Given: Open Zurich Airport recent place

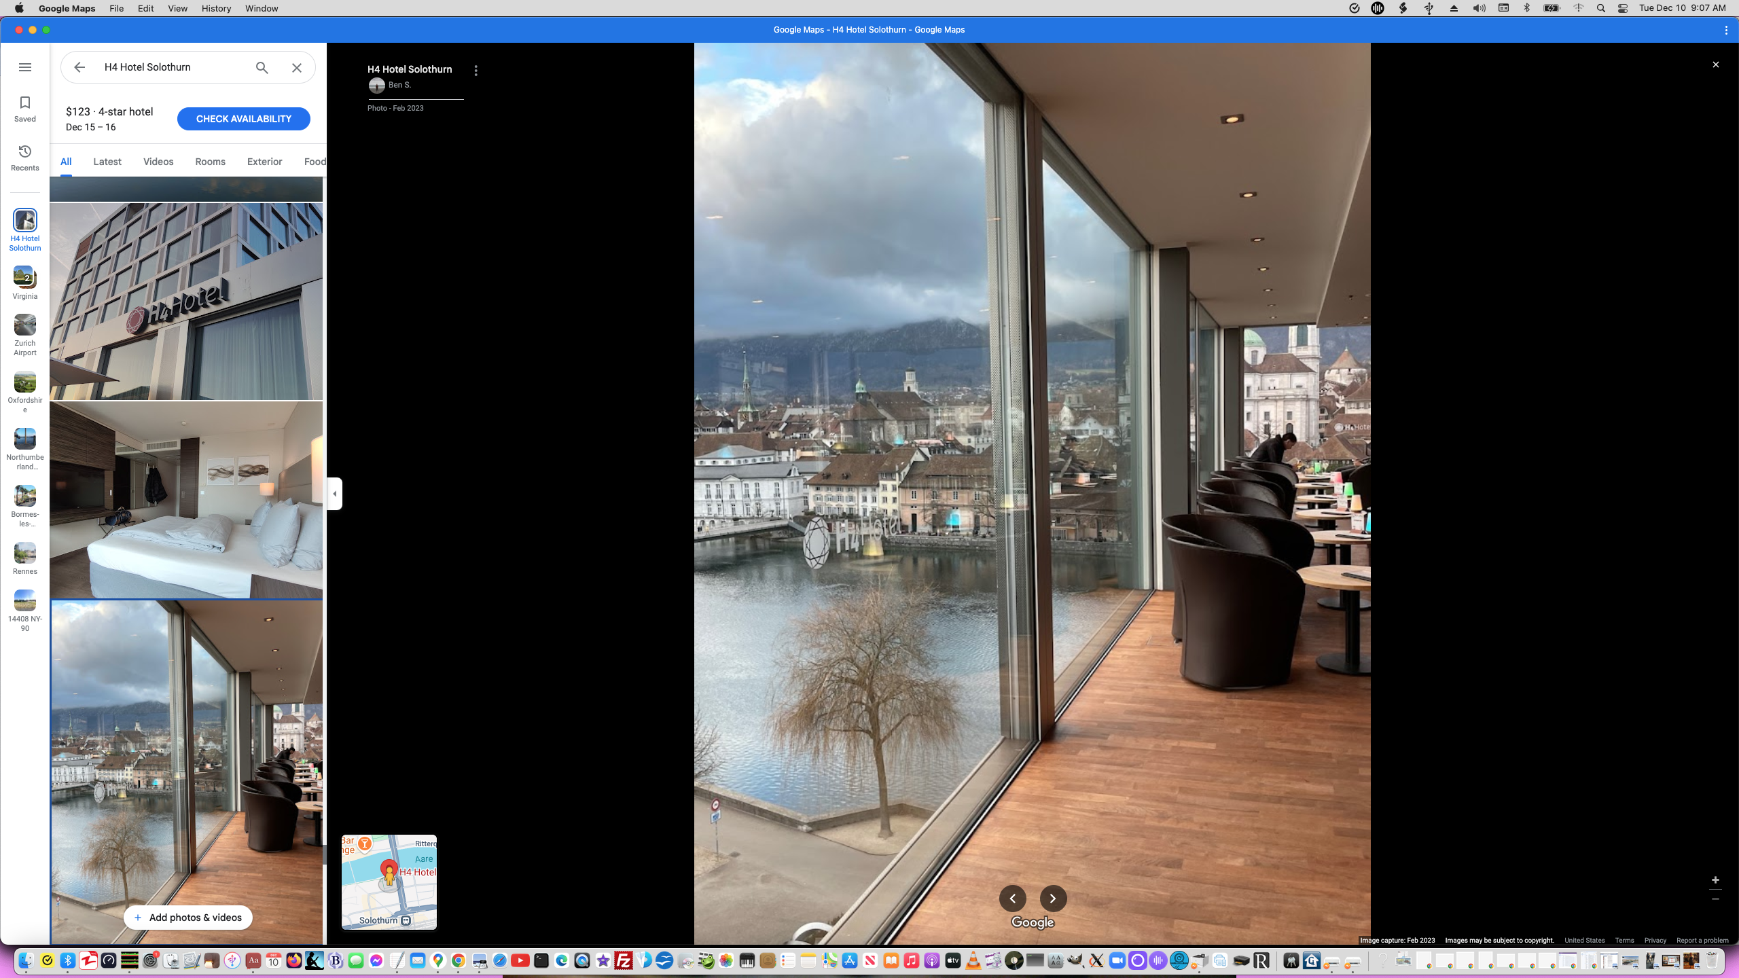Looking at the screenshot, I should click(x=25, y=325).
